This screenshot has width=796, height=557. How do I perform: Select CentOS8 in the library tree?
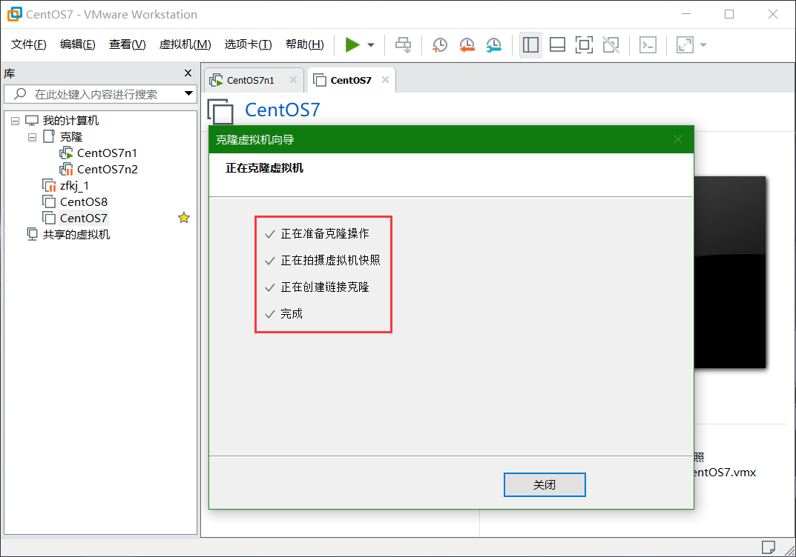tap(84, 201)
